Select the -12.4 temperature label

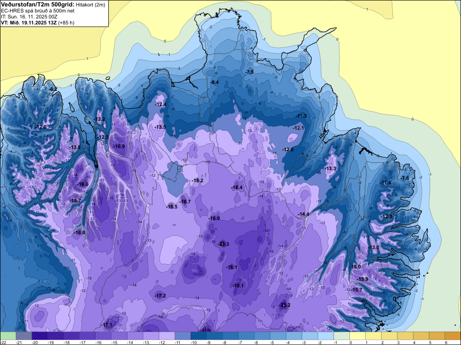tap(161, 104)
